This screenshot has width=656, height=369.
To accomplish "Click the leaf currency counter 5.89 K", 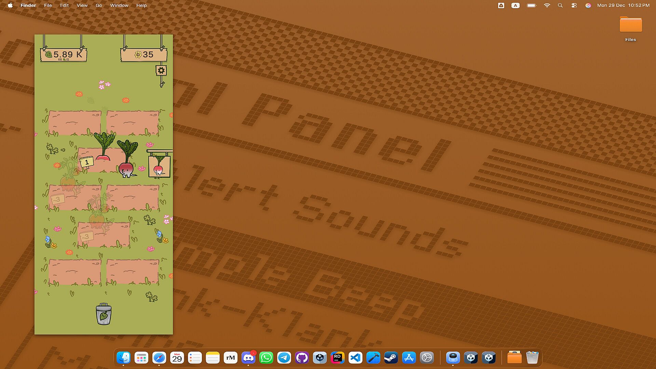I will click(64, 55).
